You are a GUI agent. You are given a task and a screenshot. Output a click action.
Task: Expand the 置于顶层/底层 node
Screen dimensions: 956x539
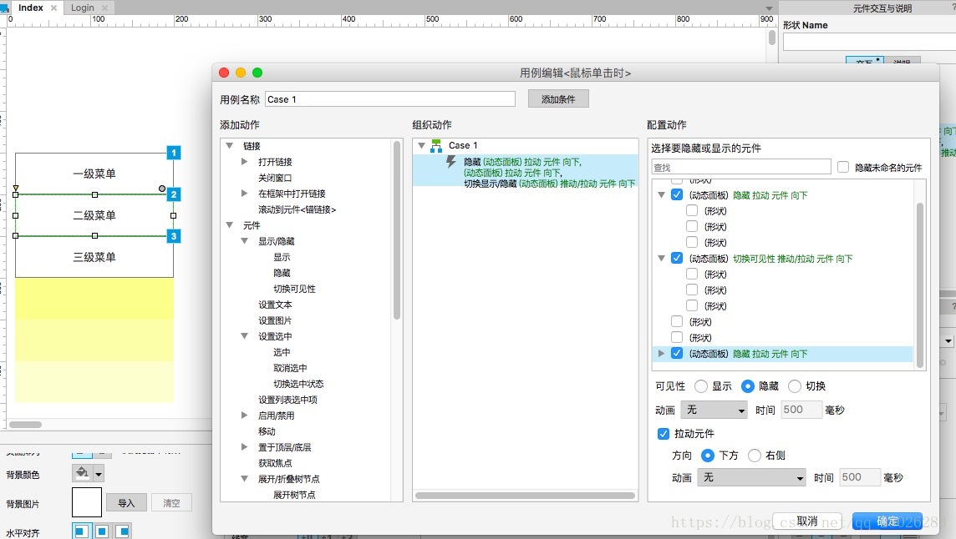245,446
